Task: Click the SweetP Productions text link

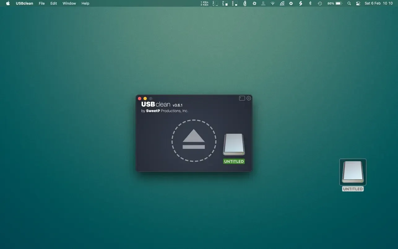Action: pos(164,111)
